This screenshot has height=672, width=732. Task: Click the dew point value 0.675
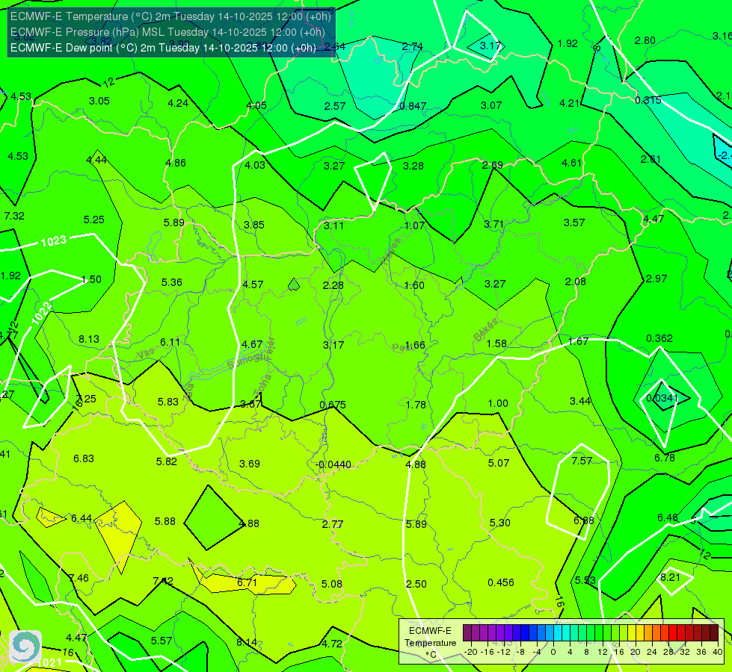[333, 405]
